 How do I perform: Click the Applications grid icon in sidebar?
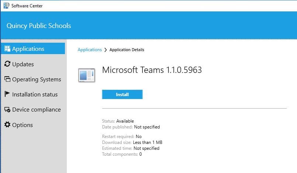point(7,49)
